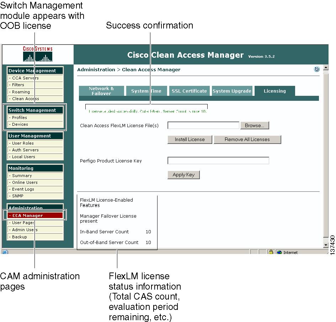This screenshot has height=322, width=336.
Task: Open the Profiles link under Switch Management
Action: pos(35,118)
